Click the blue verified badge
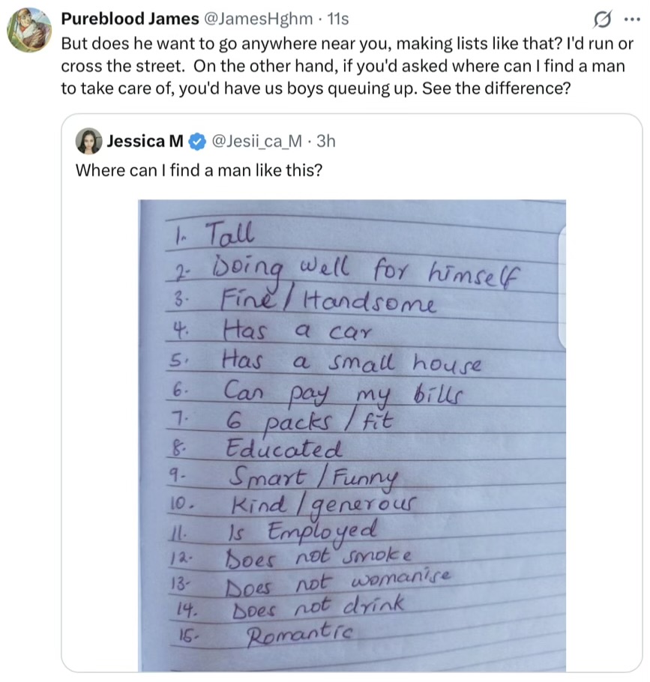650x682 pixels. [197, 141]
